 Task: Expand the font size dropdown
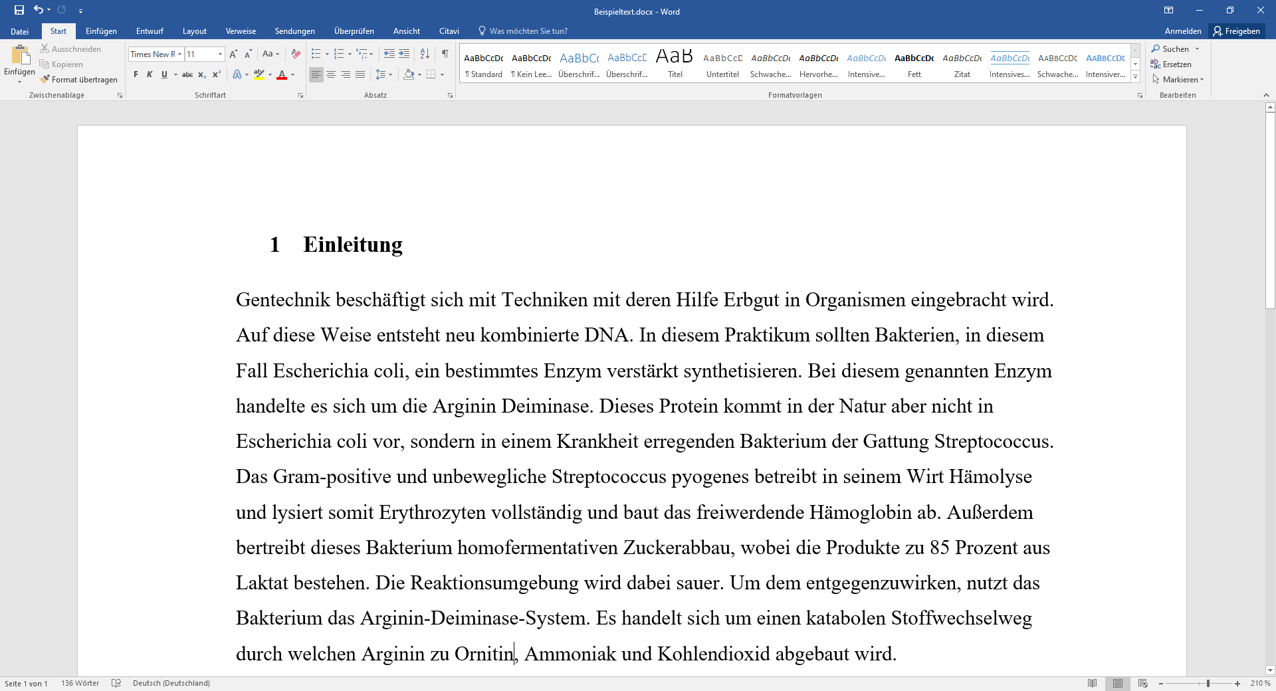point(220,54)
